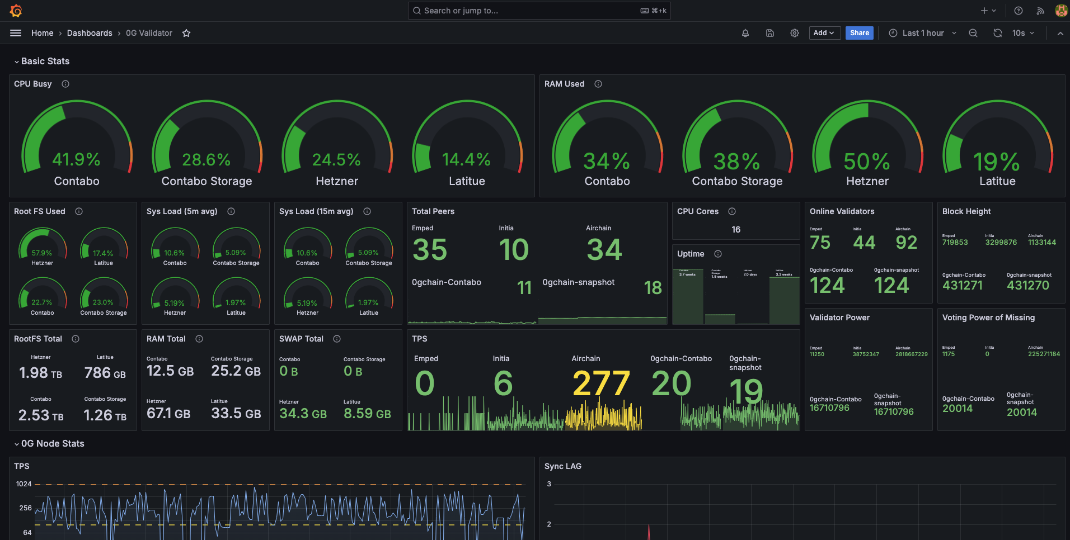Screen dimensions: 1070x540
Task: Go to Home breadcrumb
Action: (x=42, y=33)
